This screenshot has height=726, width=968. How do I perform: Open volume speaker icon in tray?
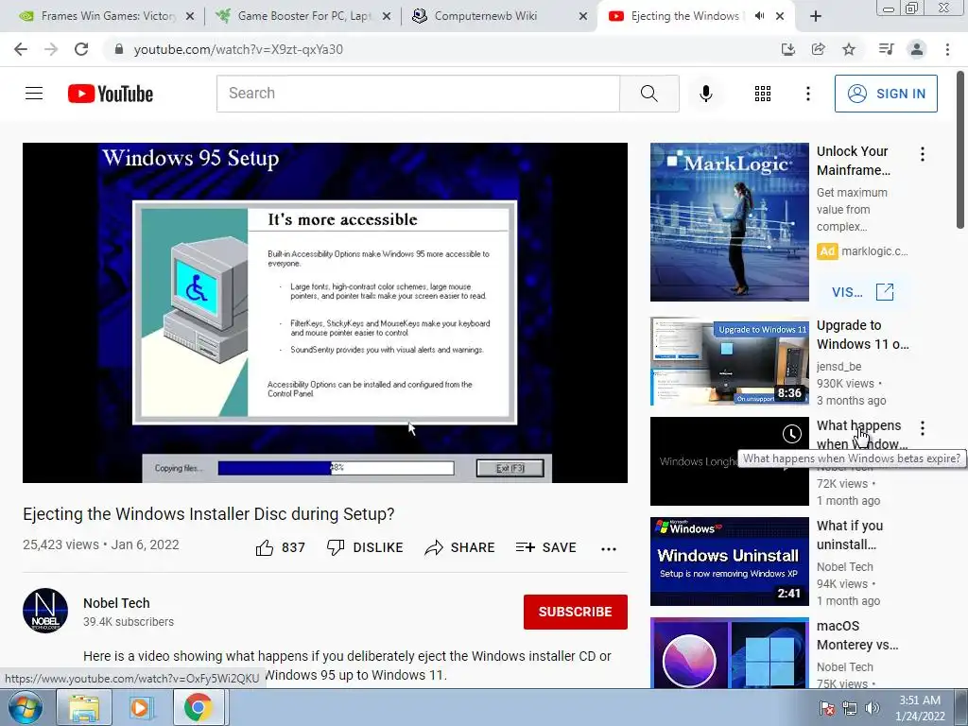[873, 708]
